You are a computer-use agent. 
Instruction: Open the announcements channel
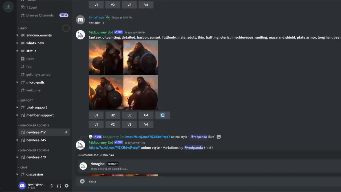click(x=39, y=35)
